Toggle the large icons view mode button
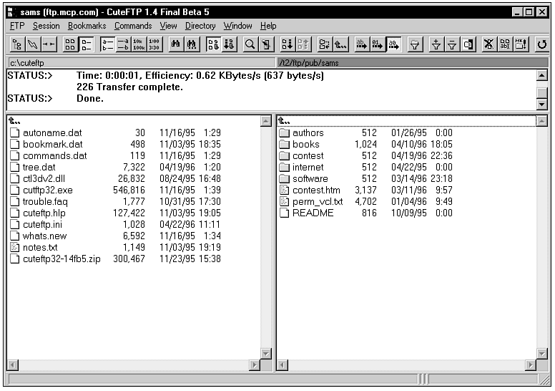 pyautogui.click(x=70, y=44)
